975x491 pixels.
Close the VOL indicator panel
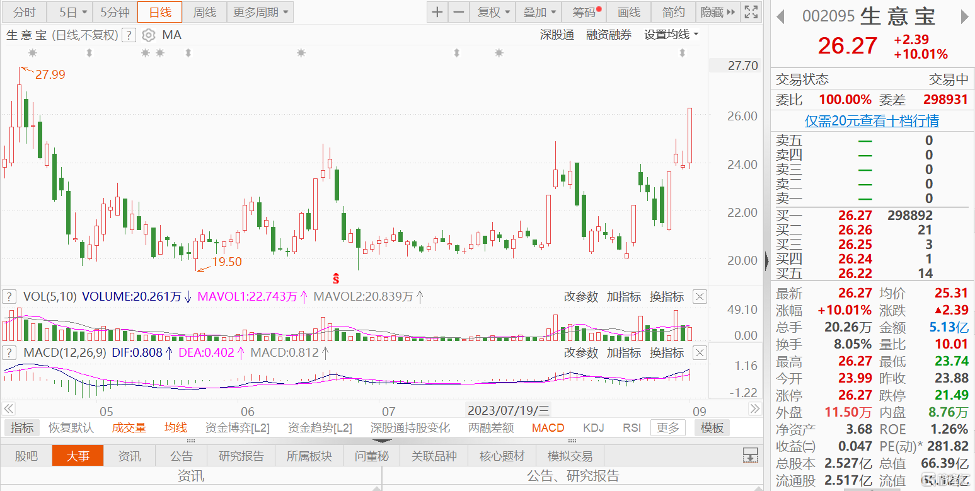click(x=699, y=296)
